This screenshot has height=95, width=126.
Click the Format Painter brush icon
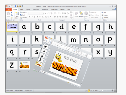[12, 17]
